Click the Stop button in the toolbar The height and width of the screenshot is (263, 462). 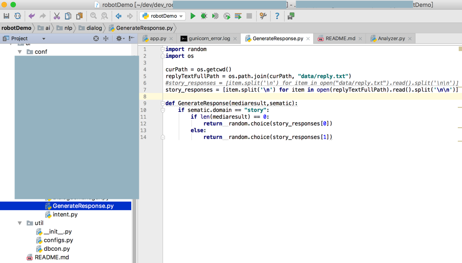click(248, 16)
